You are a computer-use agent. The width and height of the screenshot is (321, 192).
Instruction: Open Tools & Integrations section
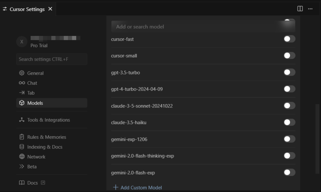tap(52, 120)
